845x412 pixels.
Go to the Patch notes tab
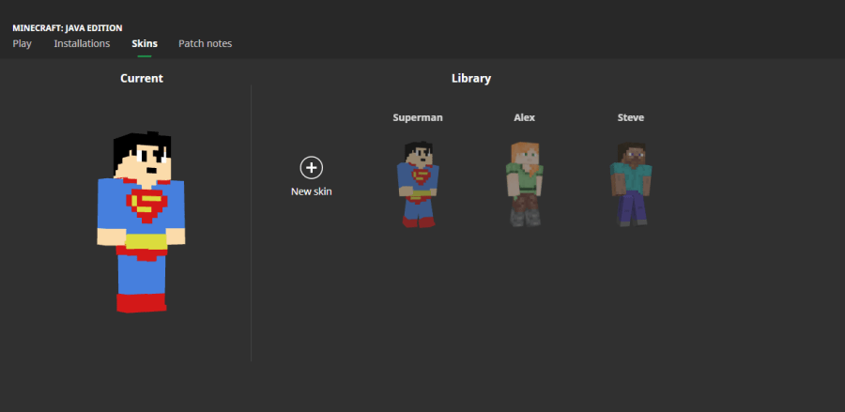point(205,43)
